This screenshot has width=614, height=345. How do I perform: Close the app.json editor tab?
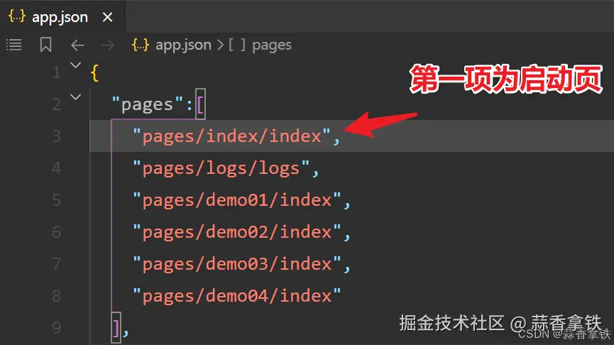coord(107,17)
